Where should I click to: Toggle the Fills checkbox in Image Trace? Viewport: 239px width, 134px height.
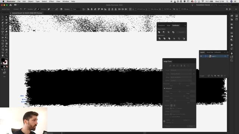(x=171, y=108)
